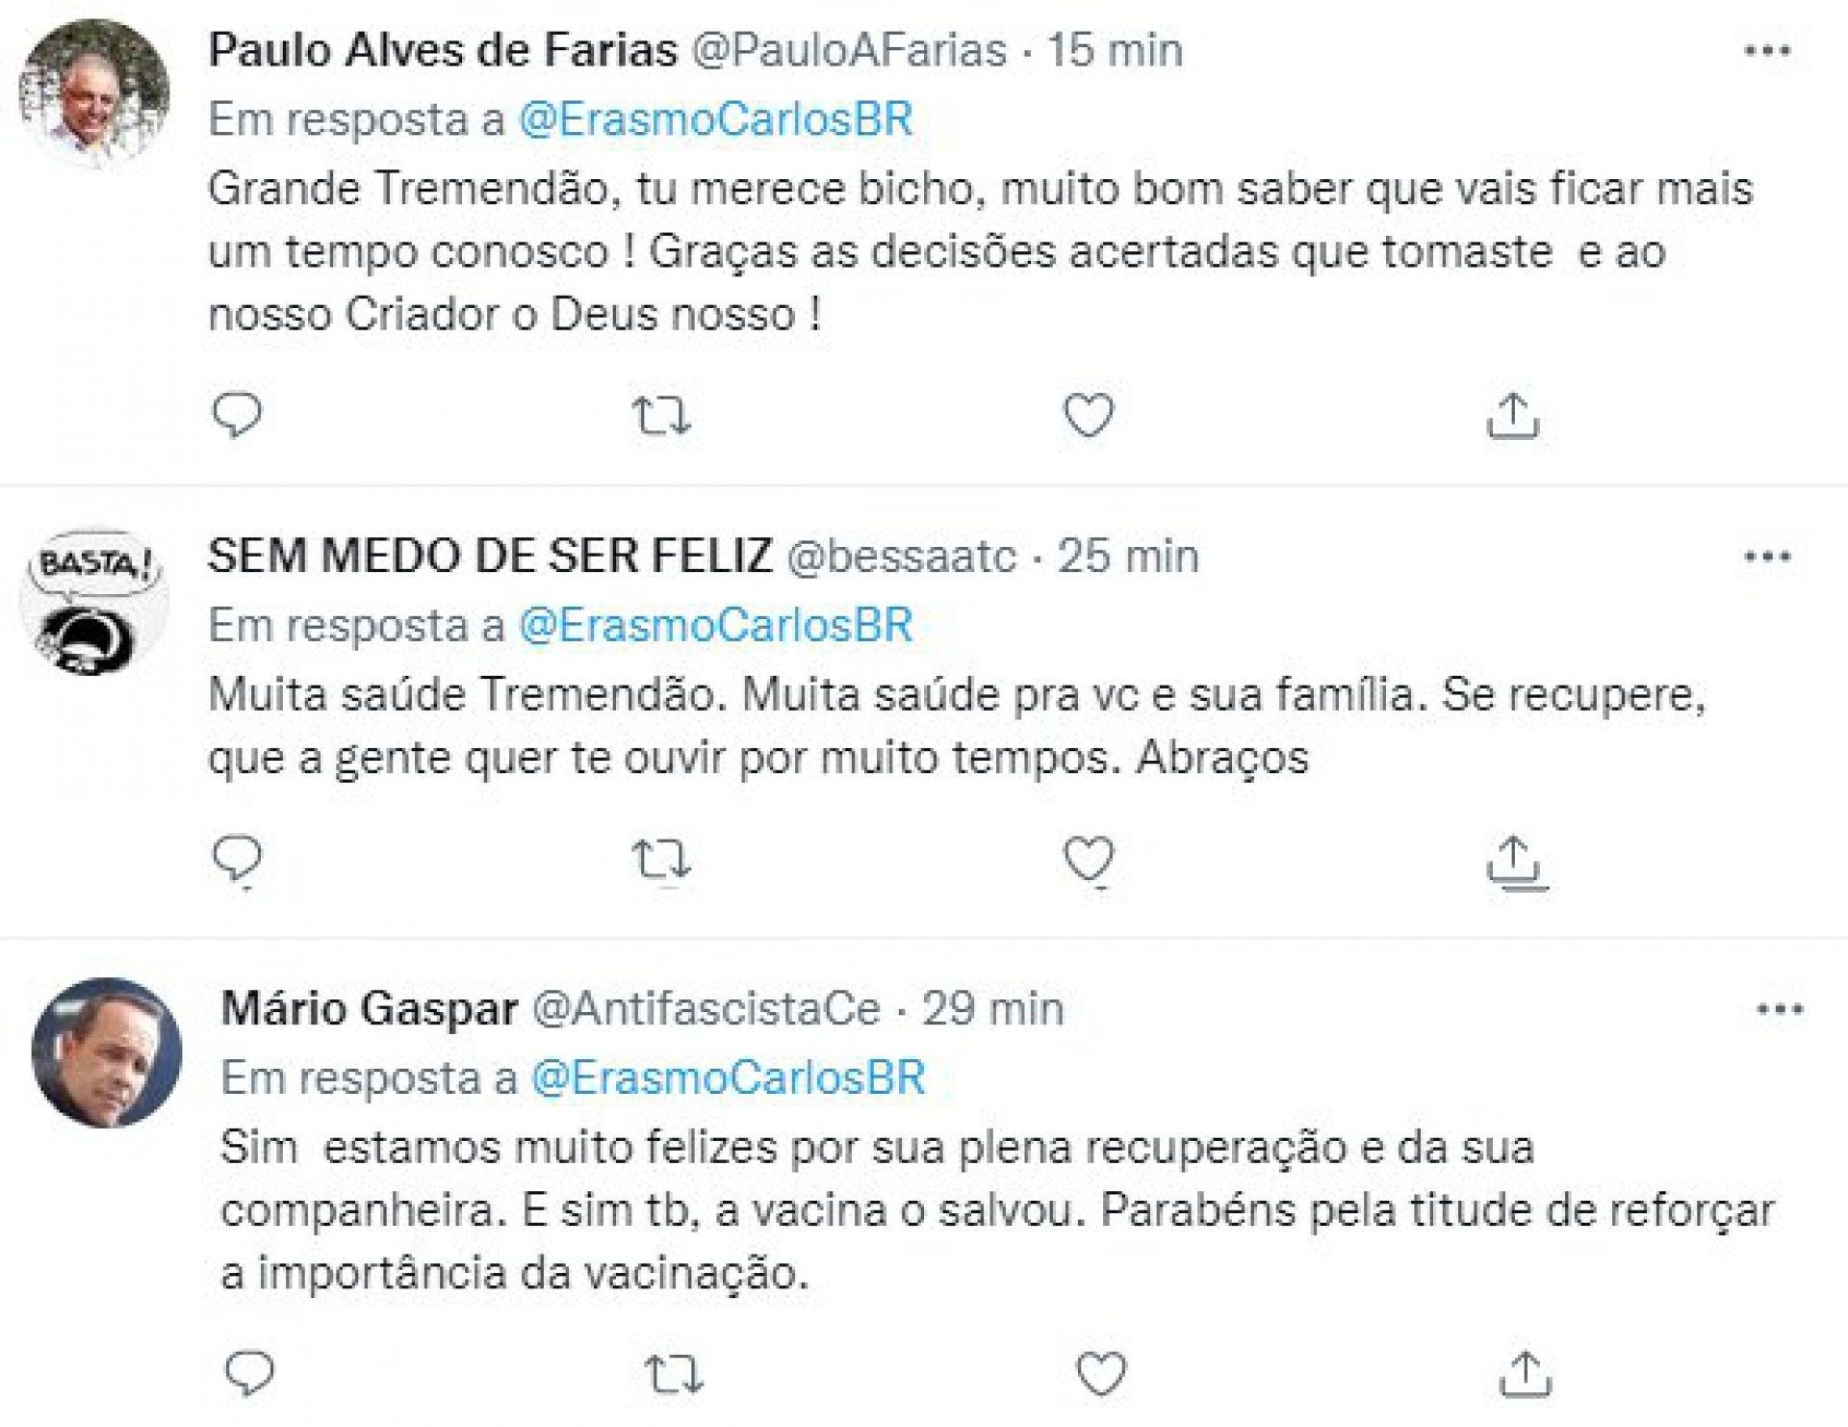
Task: Share Mário Gaspar's tweet
Action: (1526, 1373)
